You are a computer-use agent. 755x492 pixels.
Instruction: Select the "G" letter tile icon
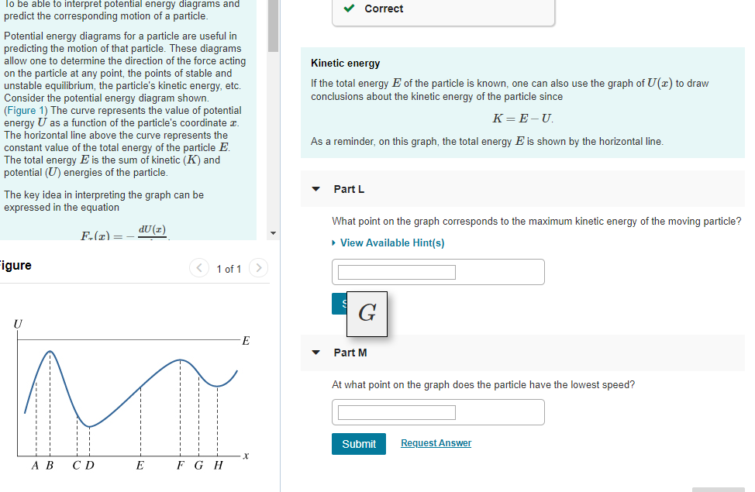pos(367,314)
